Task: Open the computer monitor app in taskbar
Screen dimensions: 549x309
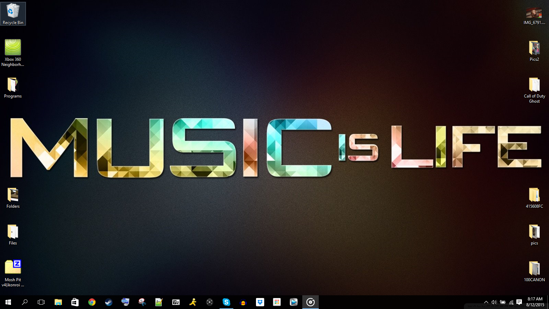Action: (125, 302)
